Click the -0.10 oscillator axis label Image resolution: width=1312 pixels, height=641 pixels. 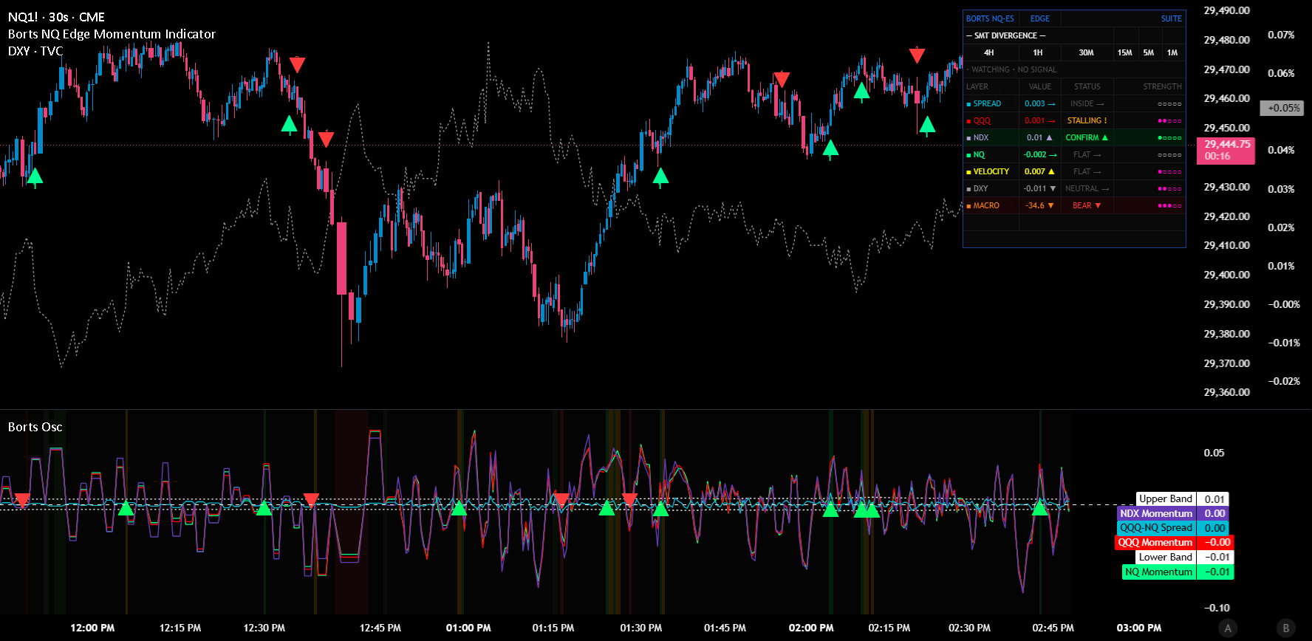pyautogui.click(x=1217, y=608)
